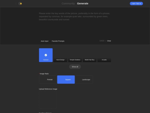Screen dimensions: 150x113
Task: Choose the Arcadia style
Action: coord(104,60)
